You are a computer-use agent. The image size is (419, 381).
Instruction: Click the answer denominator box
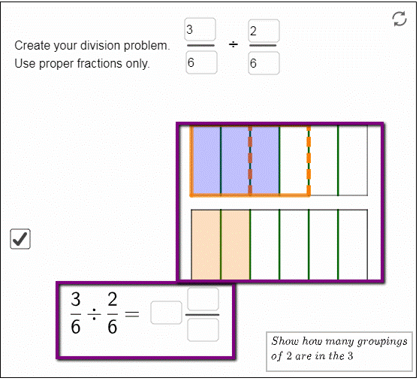pyautogui.click(x=203, y=330)
